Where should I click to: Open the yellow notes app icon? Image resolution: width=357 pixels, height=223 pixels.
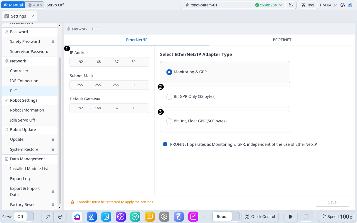150,217
